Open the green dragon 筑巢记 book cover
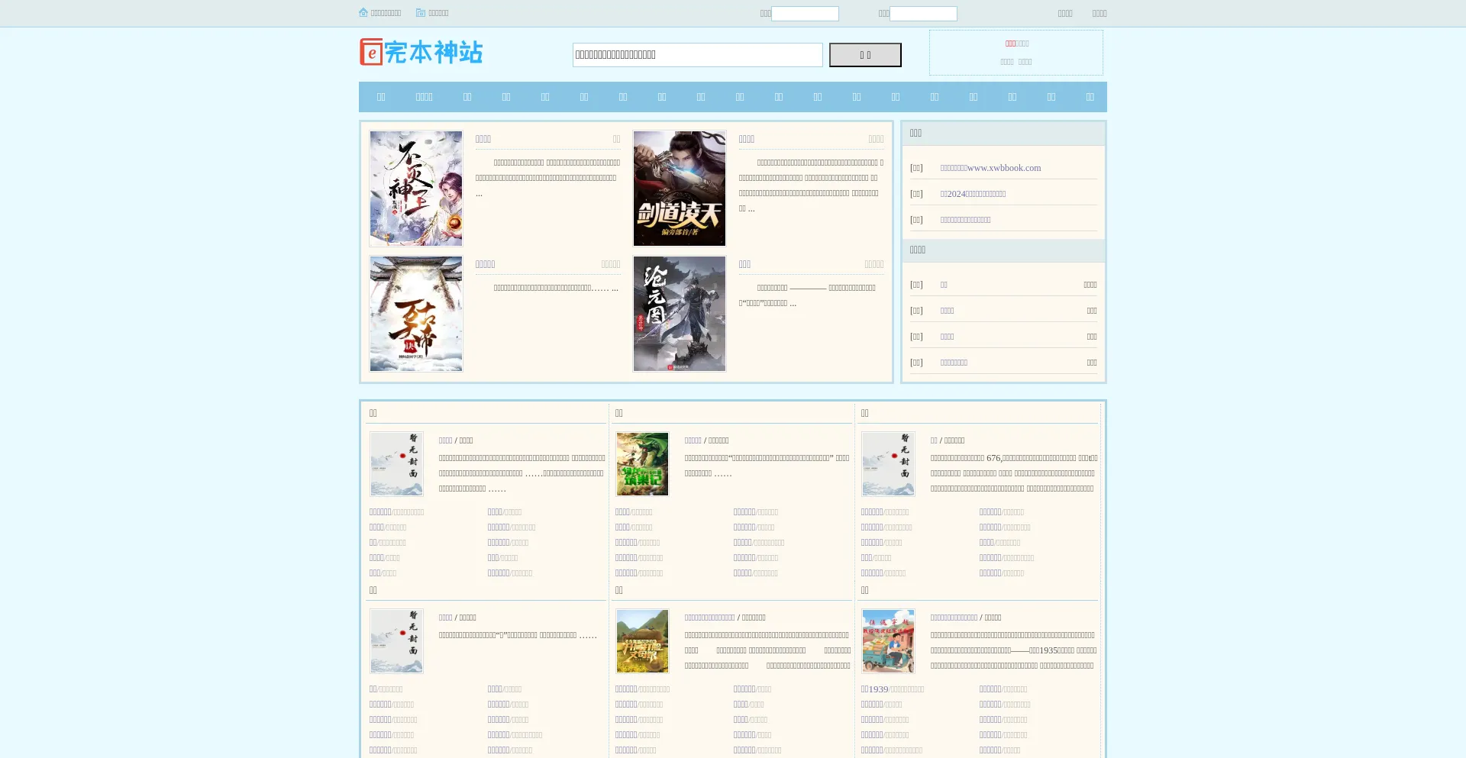The image size is (1466, 758). pyautogui.click(x=642, y=464)
